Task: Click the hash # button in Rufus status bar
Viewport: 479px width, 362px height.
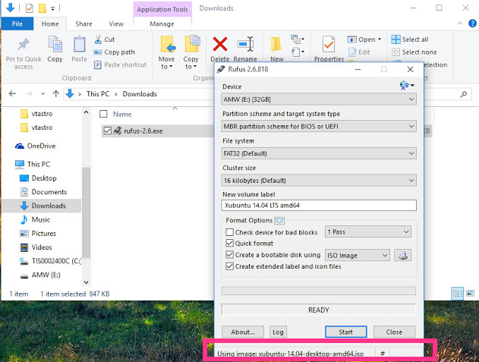Action: click(x=383, y=354)
